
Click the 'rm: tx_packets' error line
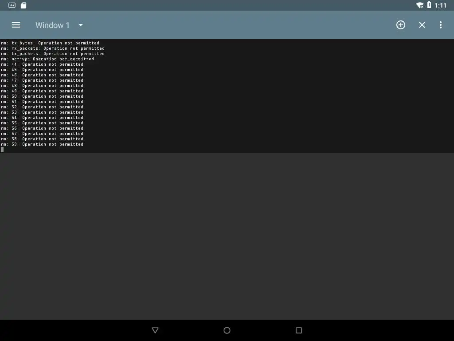53,54
